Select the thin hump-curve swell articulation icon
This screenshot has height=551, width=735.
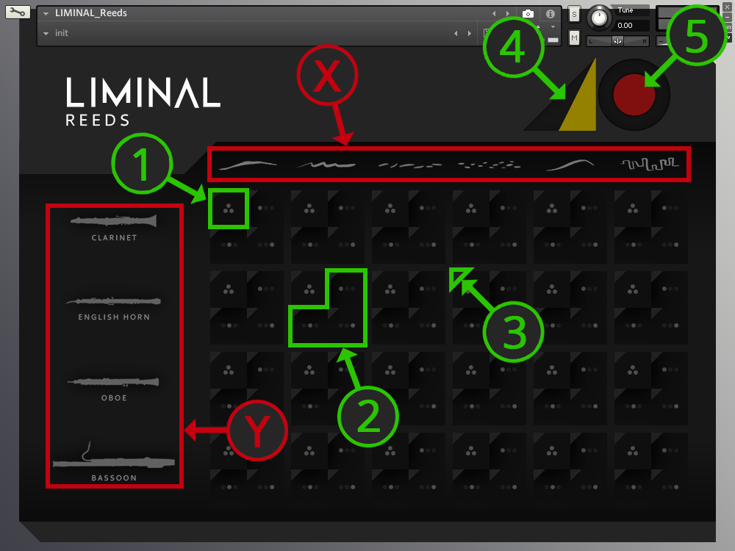click(x=570, y=165)
